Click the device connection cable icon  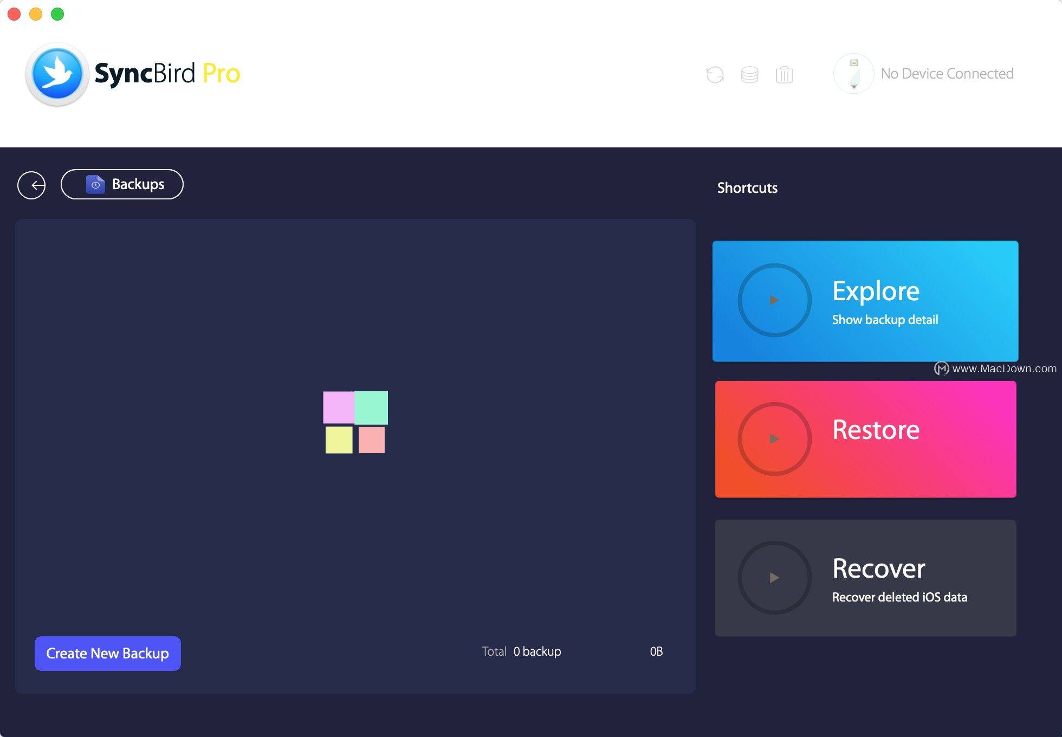tap(853, 74)
